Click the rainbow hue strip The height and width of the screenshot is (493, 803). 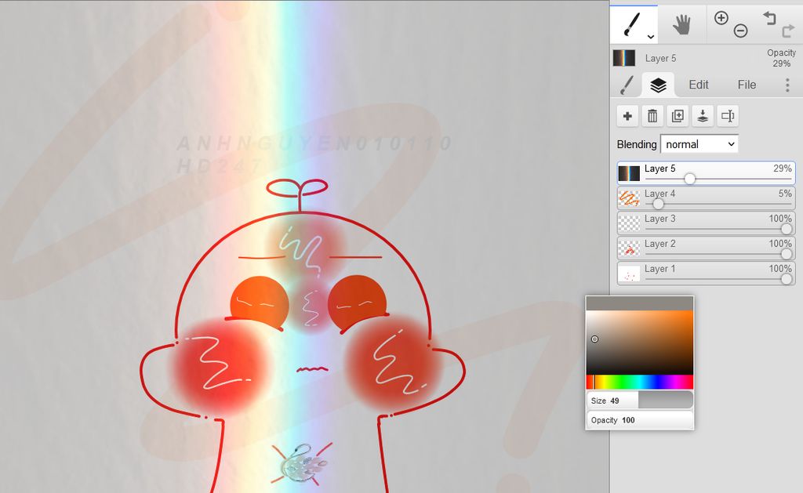click(x=640, y=382)
